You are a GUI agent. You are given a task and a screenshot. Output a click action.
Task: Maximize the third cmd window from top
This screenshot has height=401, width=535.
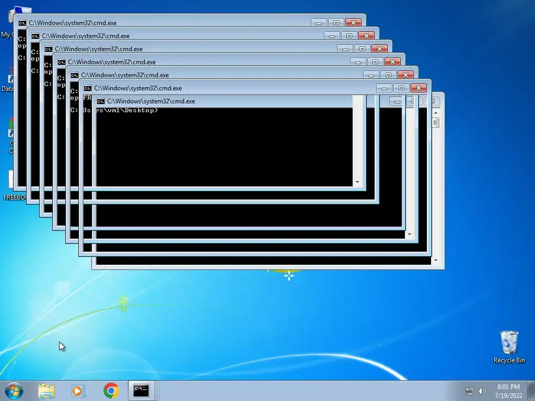click(x=362, y=49)
